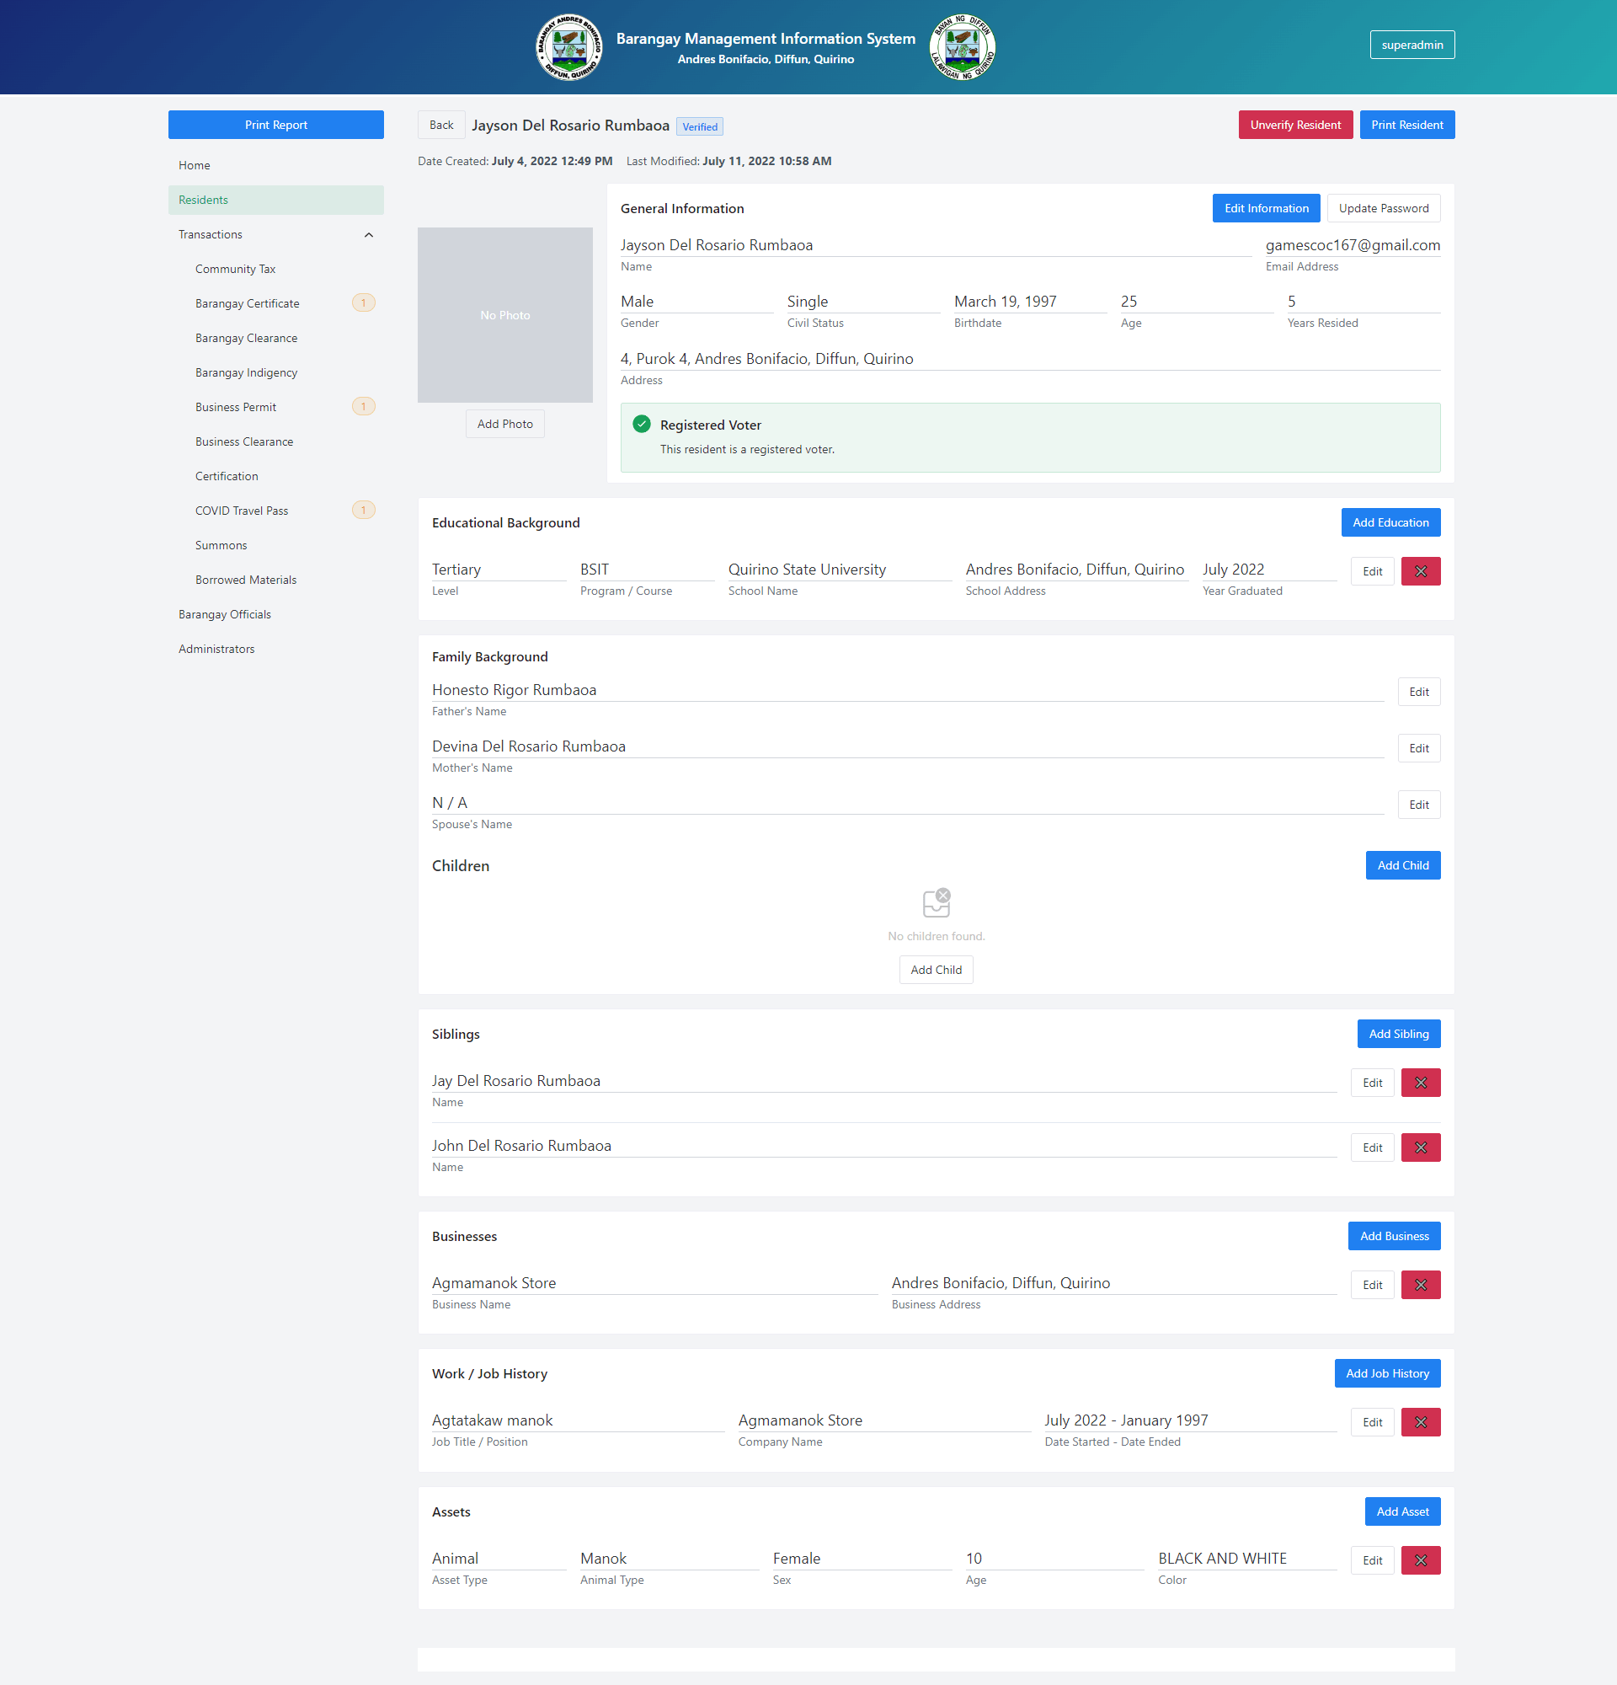Remove sibling Jay Del Rosario Rumbaoa
The image size is (1617, 1685).
tap(1420, 1083)
